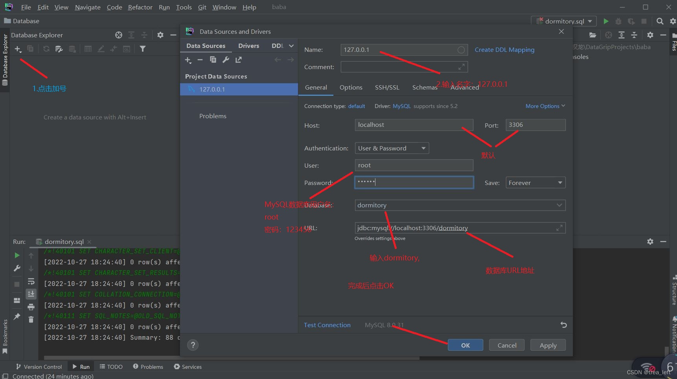Remove selected data source with the minus icon
Image resolution: width=677 pixels, height=379 pixels.
(x=200, y=60)
